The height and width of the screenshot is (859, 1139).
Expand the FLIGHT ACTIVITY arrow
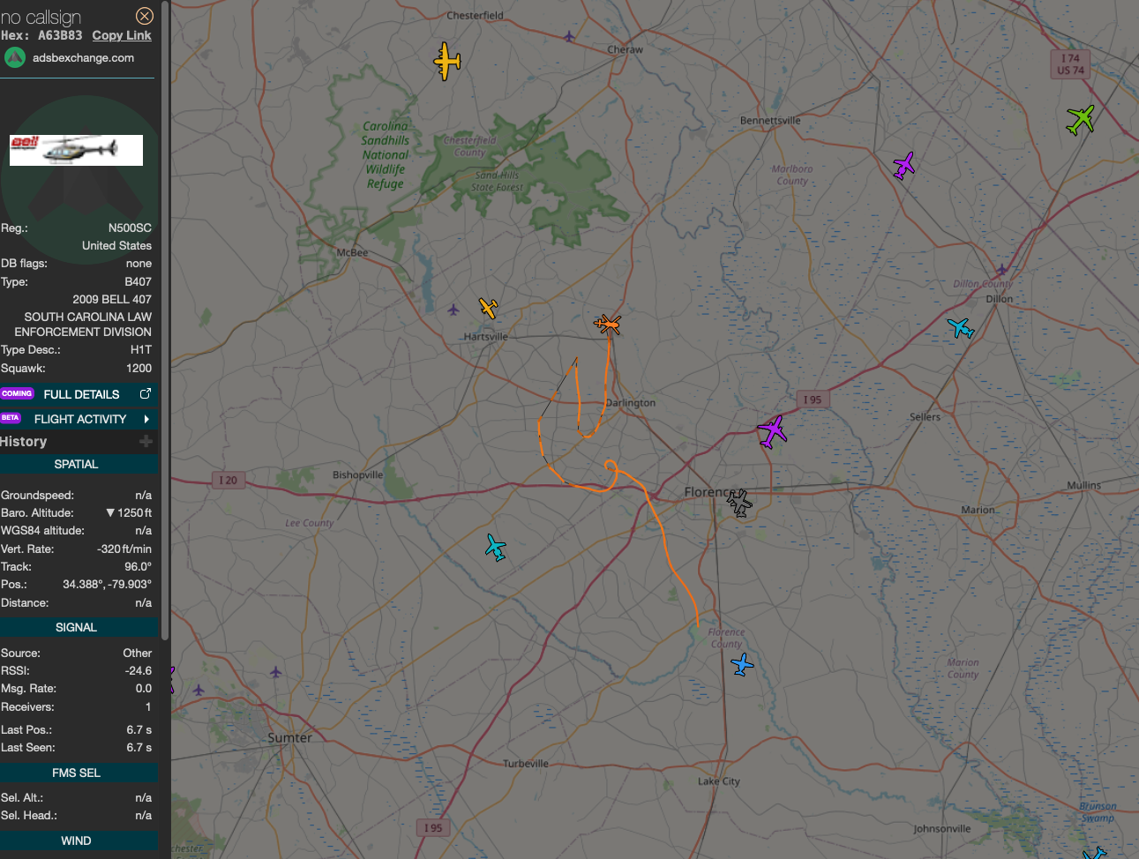coord(146,419)
